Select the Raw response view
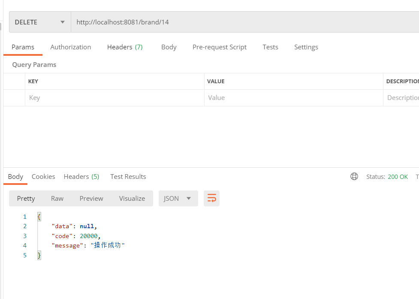Viewport: 419px width, 299px height. (x=57, y=198)
